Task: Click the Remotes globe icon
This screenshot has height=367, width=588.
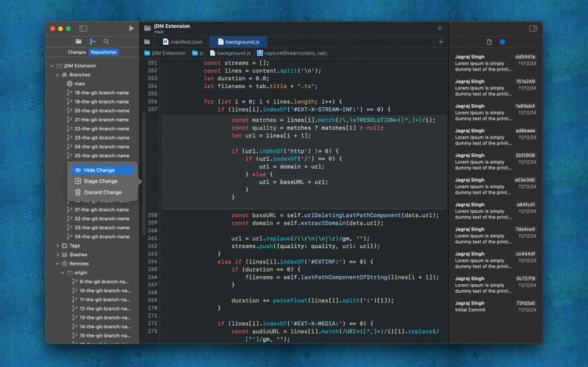Action: [65, 264]
